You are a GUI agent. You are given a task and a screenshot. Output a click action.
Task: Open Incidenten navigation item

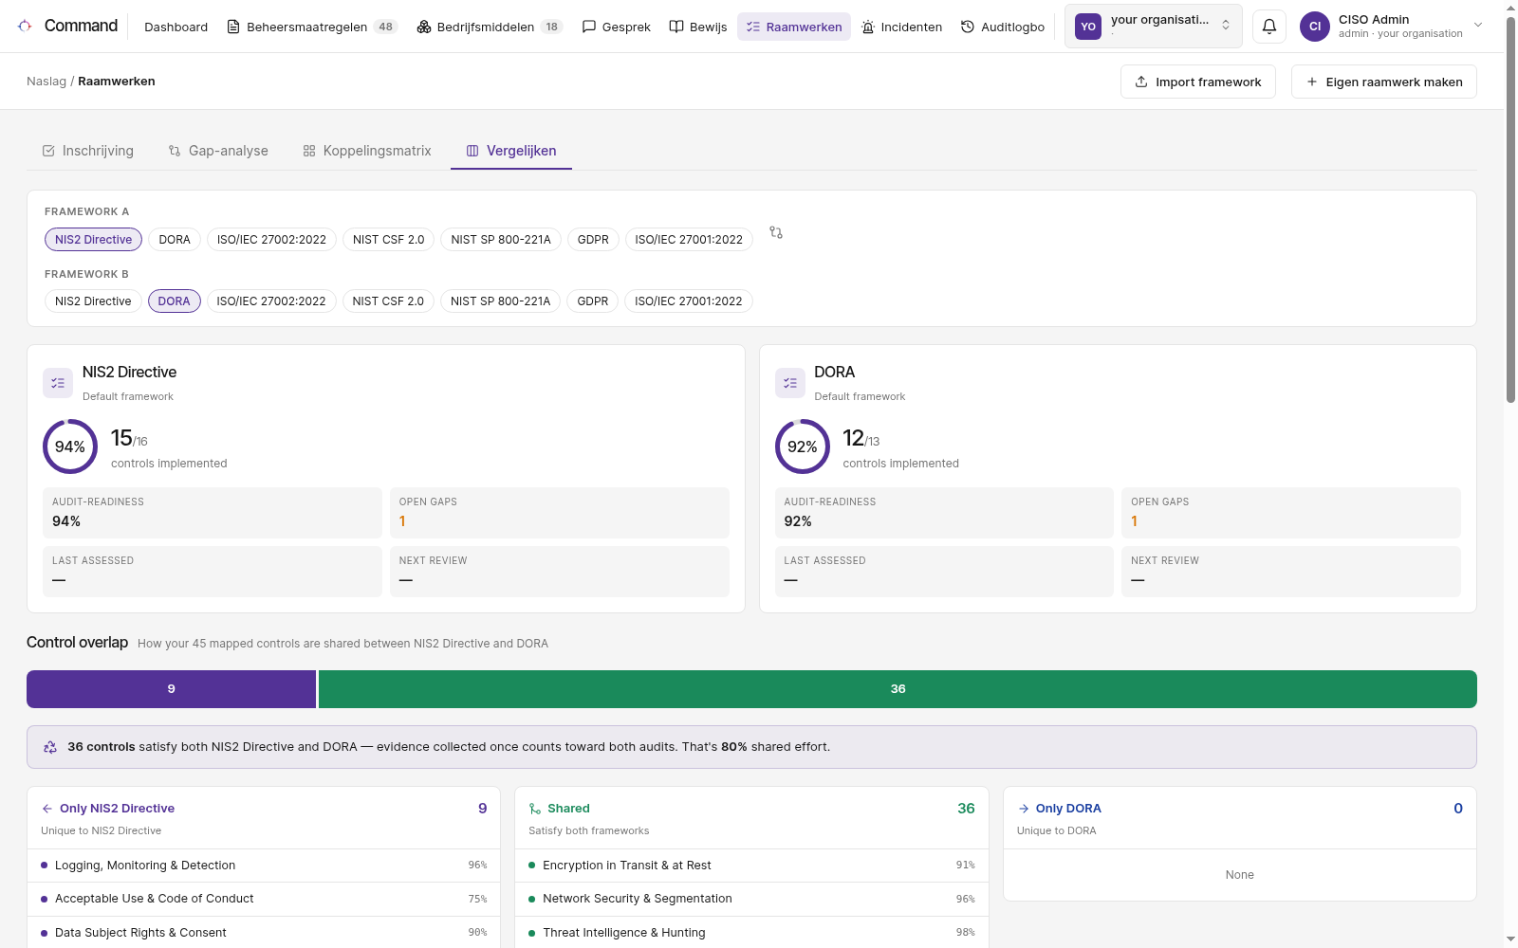[x=901, y=27]
